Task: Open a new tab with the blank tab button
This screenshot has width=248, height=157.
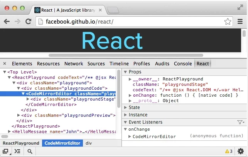Action: click(x=113, y=10)
